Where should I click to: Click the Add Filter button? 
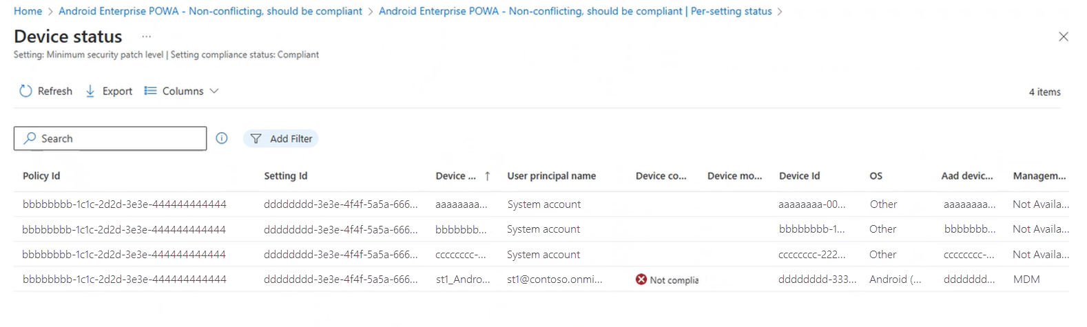pyautogui.click(x=281, y=138)
